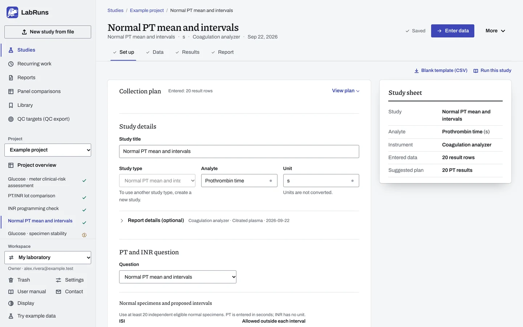Open the Example project breadcrumb link

click(147, 11)
